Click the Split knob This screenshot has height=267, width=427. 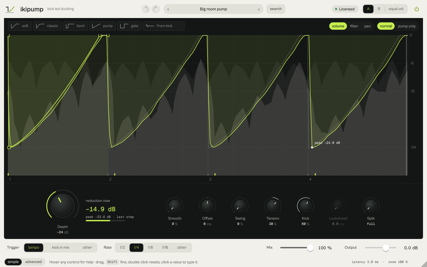pos(371,206)
